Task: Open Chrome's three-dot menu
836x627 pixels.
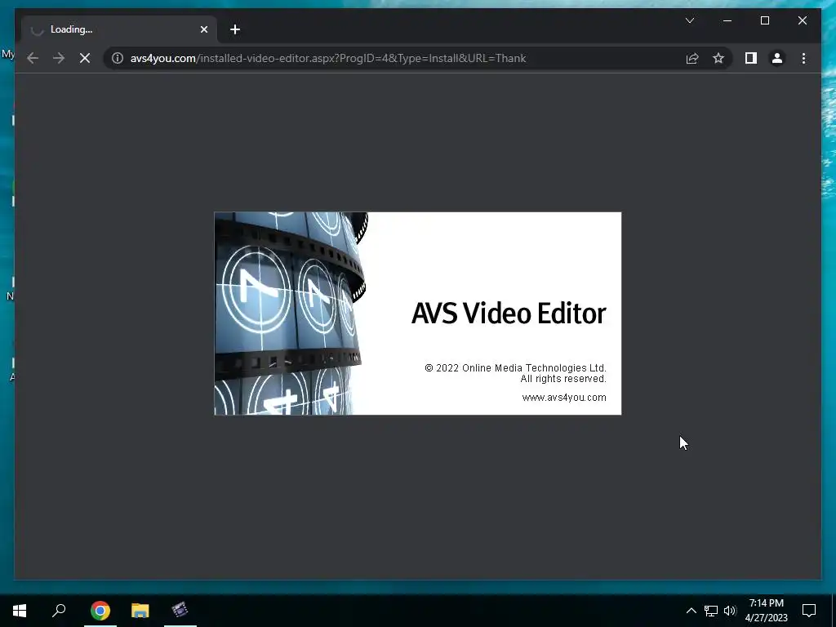Action: [x=803, y=58]
